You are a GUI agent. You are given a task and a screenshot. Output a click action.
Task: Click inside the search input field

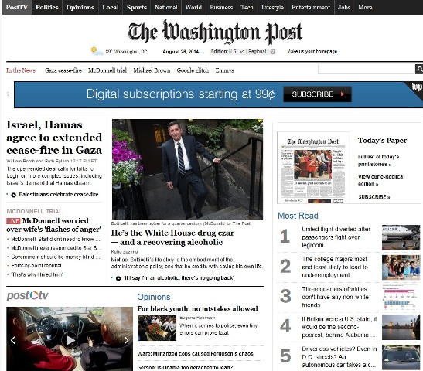[367, 69]
